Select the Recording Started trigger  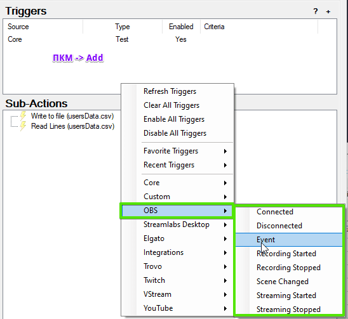(x=289, y=254)
